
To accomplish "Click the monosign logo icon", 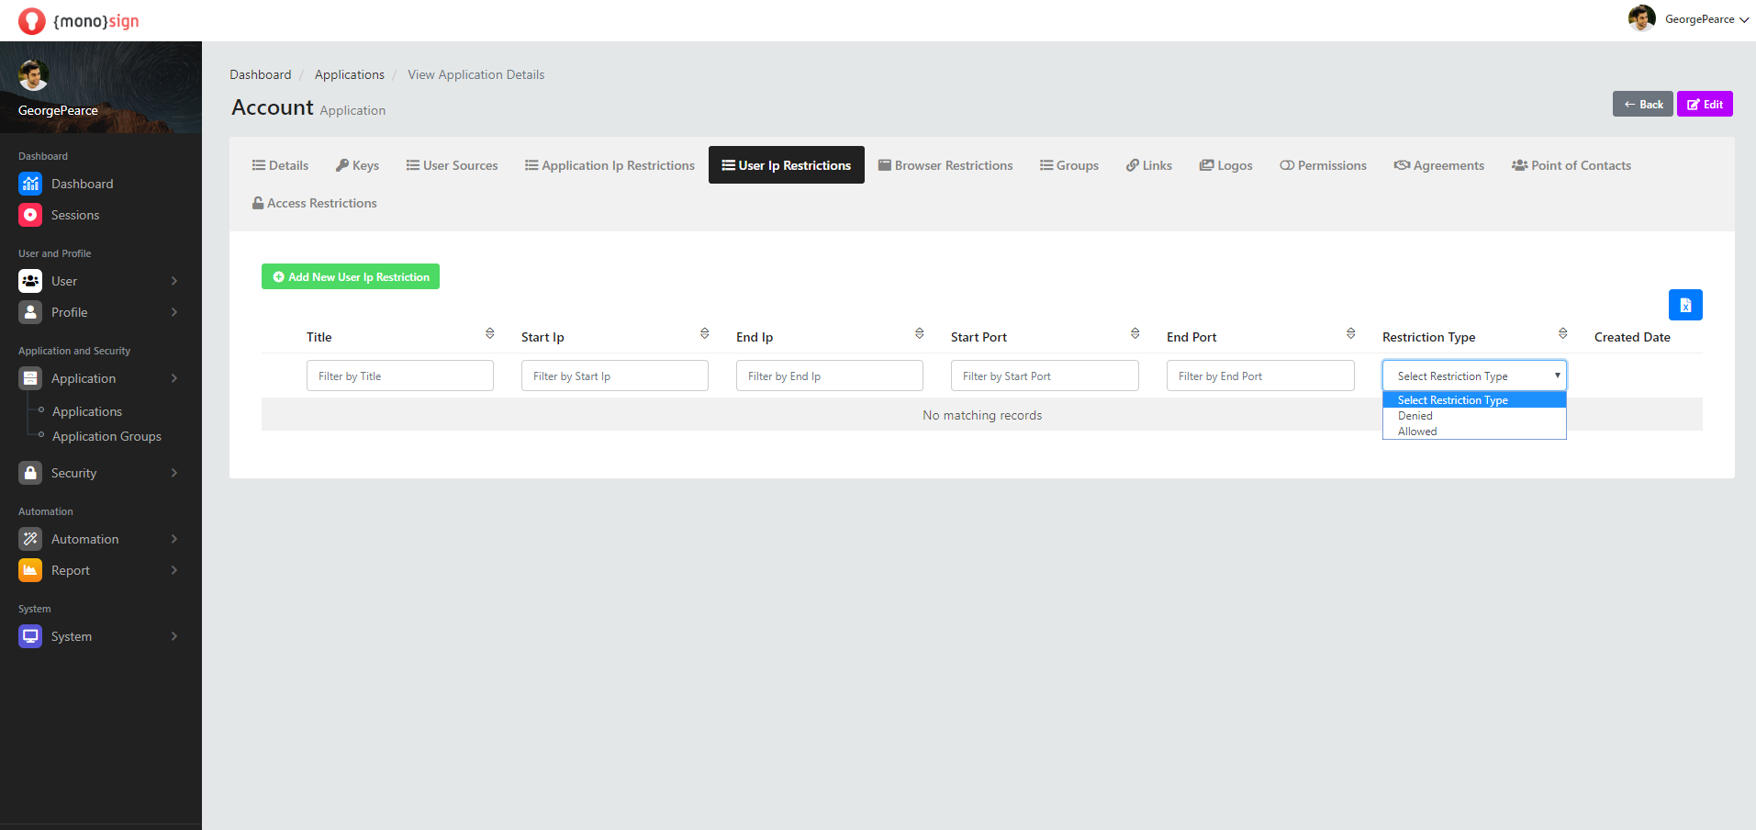I will click(x=32, y=21).
